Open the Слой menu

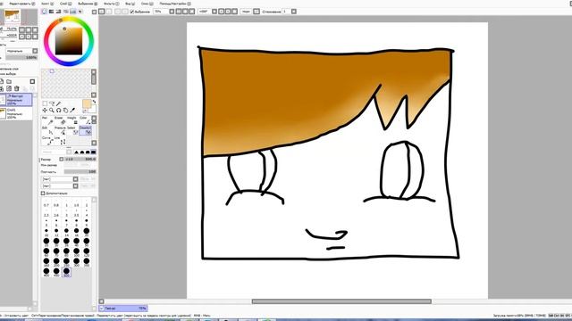[65, 4]
